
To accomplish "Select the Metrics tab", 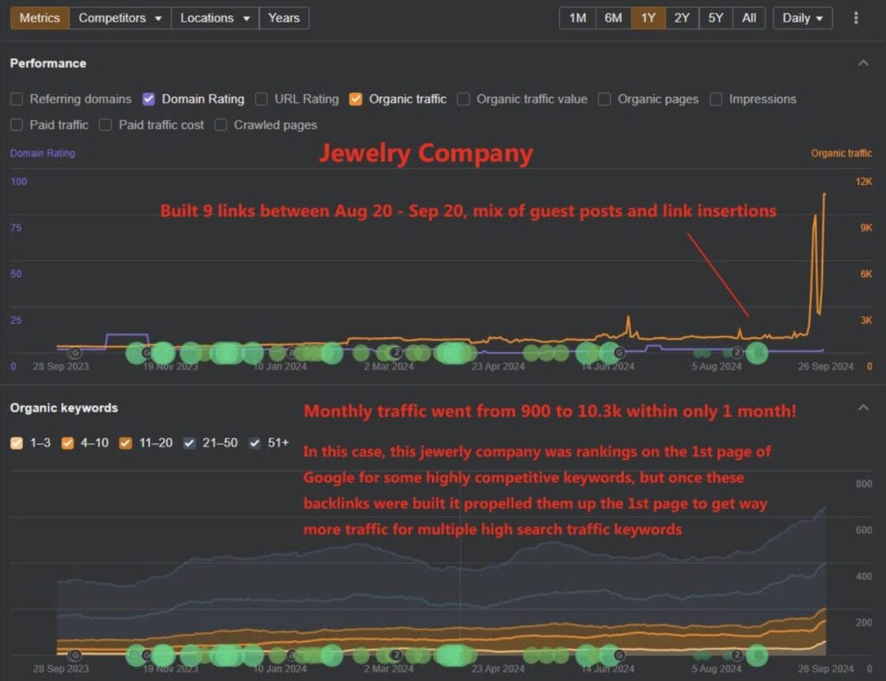I will [39, 18].
